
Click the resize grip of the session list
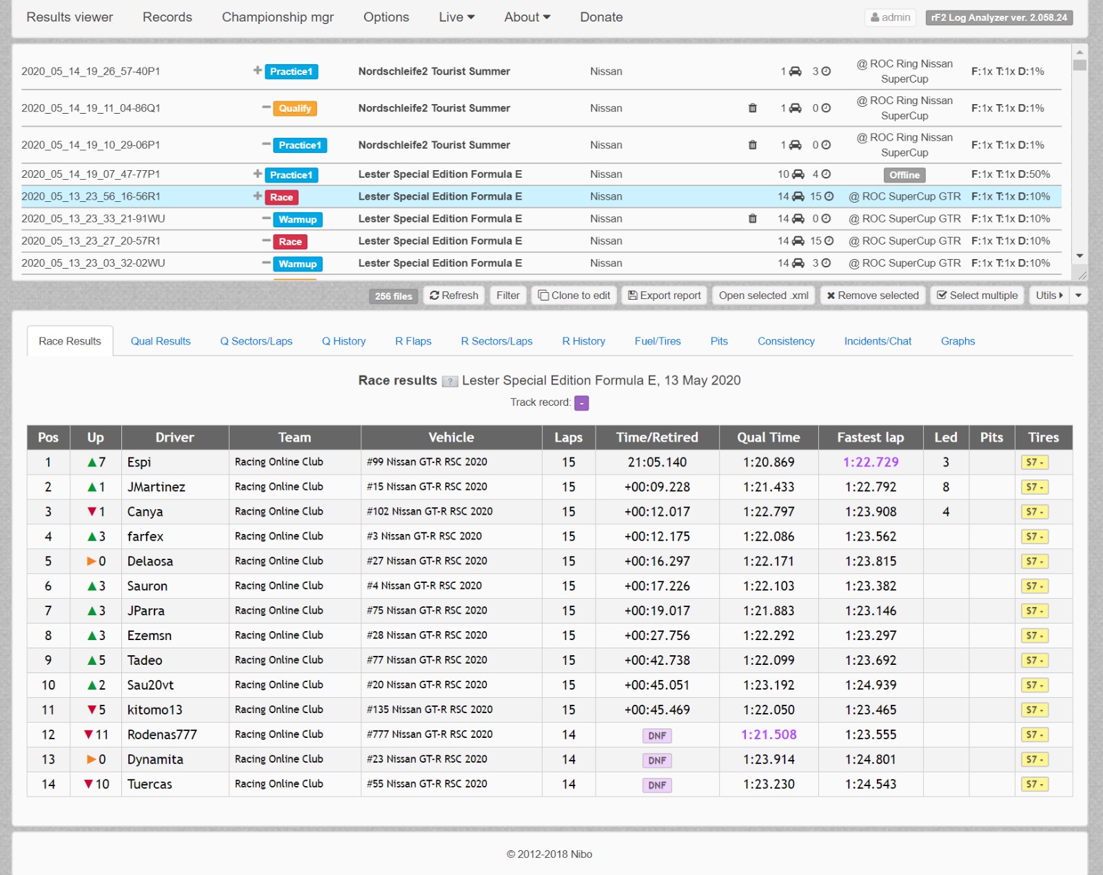1082,275
